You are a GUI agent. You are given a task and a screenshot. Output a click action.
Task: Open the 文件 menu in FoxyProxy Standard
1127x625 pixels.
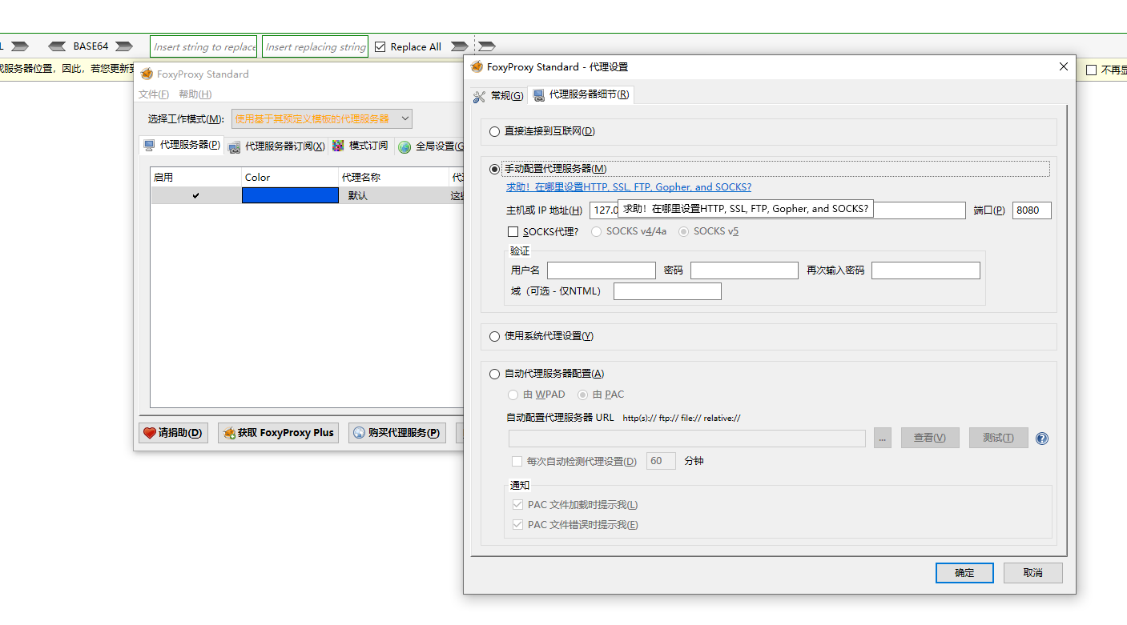(154, 94)
